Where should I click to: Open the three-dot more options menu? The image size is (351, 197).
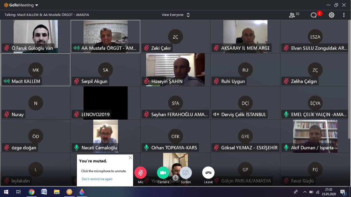(343, 15)
